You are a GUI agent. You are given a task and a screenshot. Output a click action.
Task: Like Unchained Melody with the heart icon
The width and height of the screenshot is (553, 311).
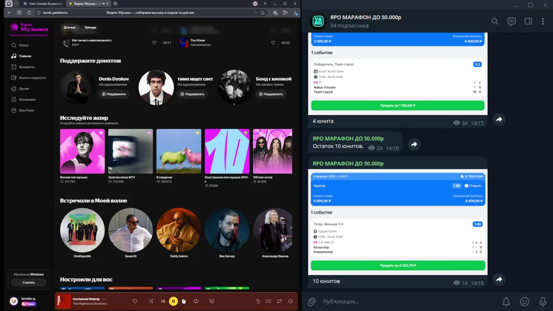(135, 301)
